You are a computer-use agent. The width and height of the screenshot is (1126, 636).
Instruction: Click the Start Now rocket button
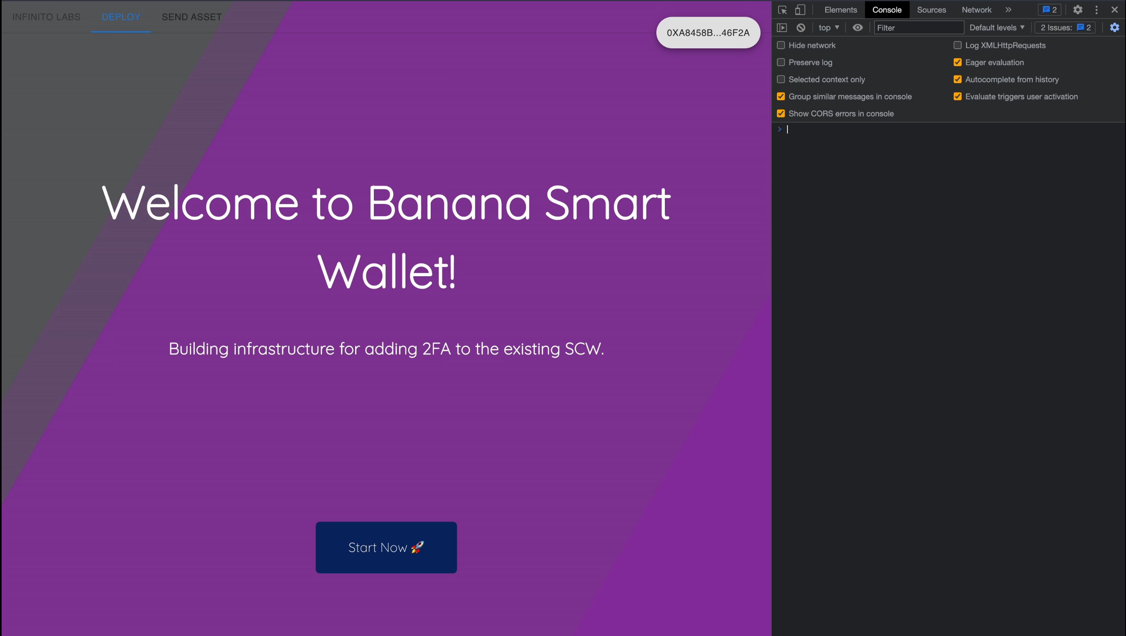(386, 547)
